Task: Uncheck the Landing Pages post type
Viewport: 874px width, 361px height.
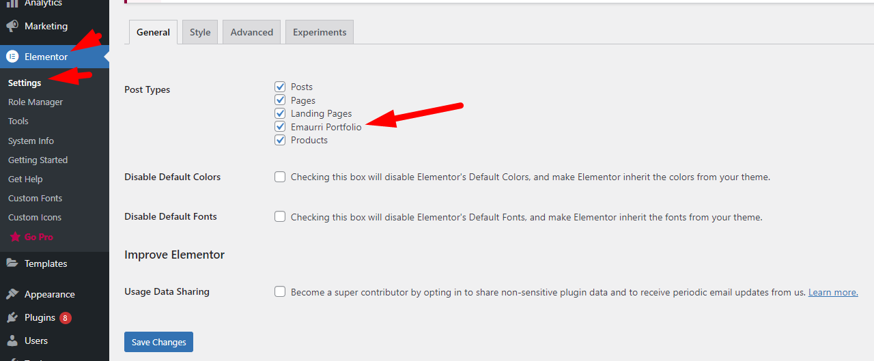Action: (x=280, y=113)
